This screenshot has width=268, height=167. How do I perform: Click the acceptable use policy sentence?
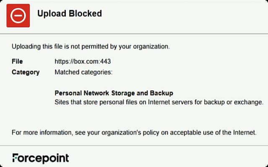pyautogui.click(x=134, y=133)
